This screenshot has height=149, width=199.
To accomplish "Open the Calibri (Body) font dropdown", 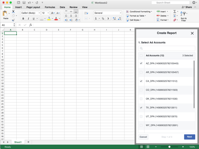I will pos(39,13).
